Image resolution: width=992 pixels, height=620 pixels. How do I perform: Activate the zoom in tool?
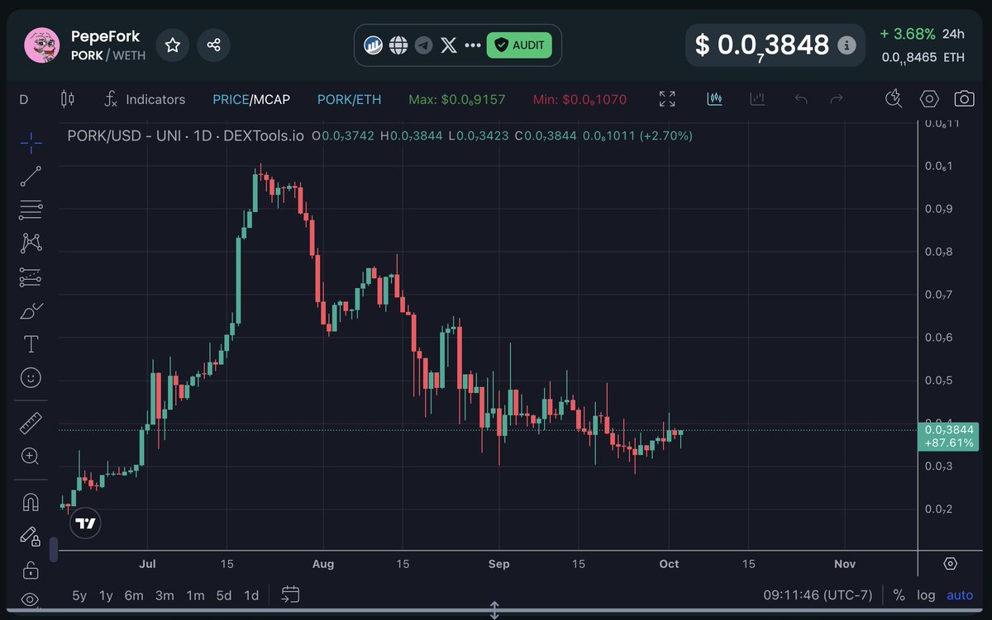(31, 457)
